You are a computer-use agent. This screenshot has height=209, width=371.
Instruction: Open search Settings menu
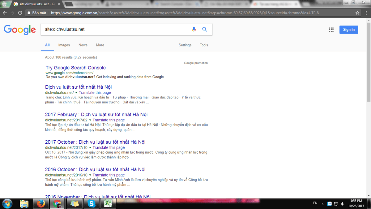pos(185,45)
